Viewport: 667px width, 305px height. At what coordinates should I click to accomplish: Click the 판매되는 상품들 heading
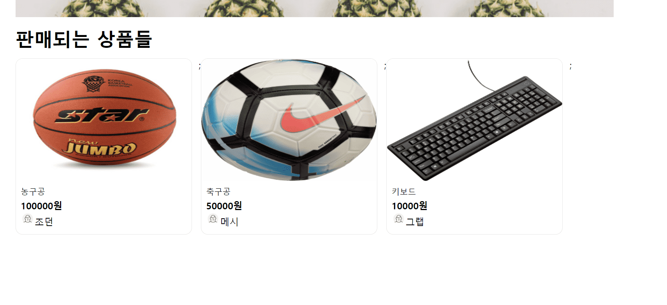(84, 39)
